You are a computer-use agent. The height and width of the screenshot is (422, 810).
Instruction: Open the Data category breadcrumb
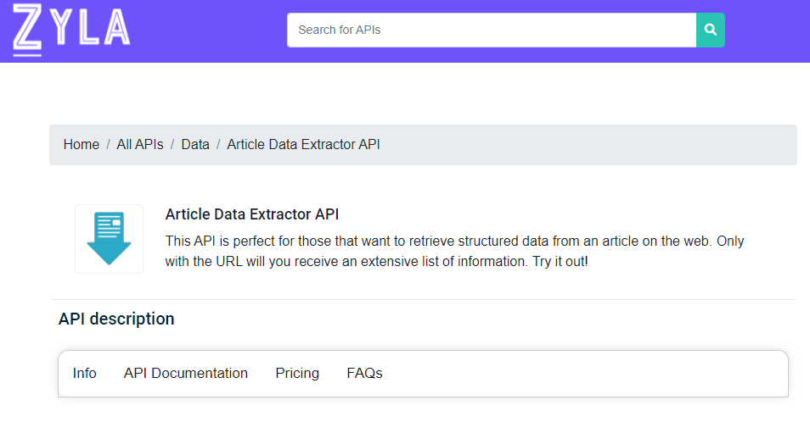[195, 144]
